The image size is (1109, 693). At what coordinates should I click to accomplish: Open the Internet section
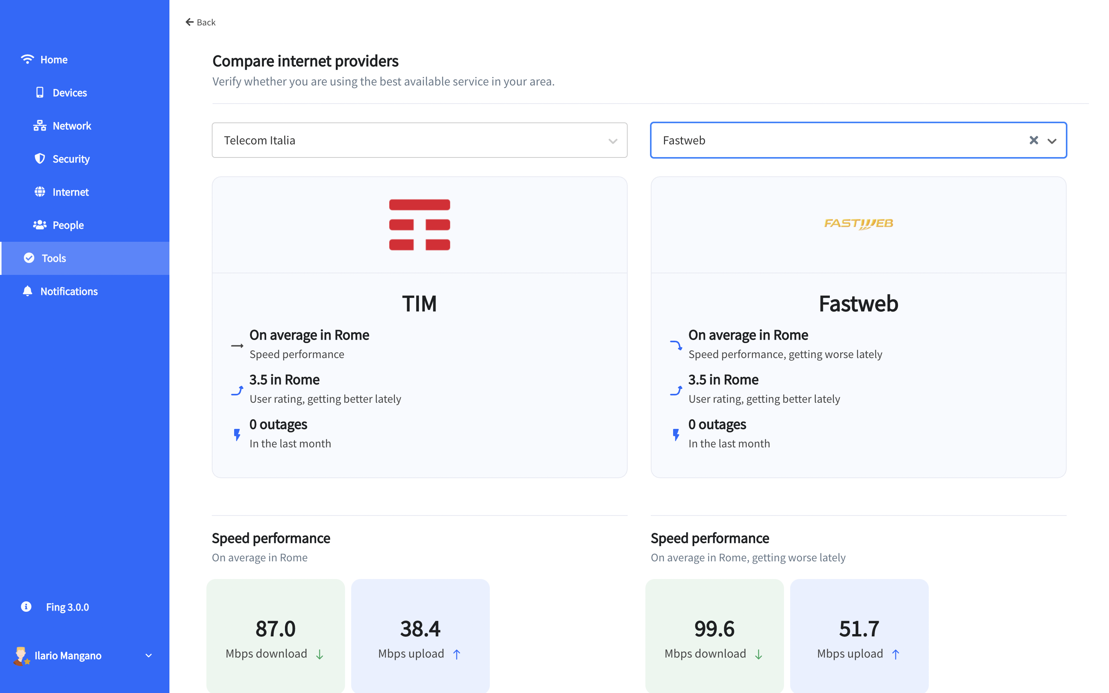point(85,192)
